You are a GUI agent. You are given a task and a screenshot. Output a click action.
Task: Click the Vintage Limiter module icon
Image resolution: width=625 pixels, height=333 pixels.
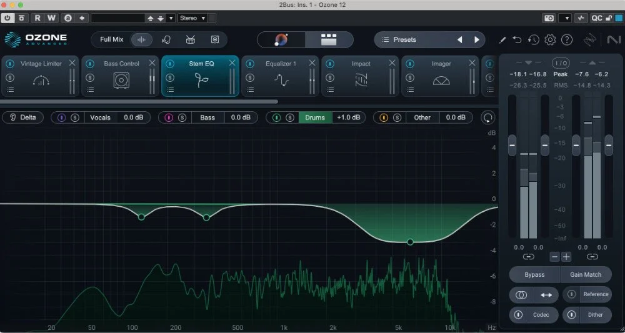click(x=41, y=81)
